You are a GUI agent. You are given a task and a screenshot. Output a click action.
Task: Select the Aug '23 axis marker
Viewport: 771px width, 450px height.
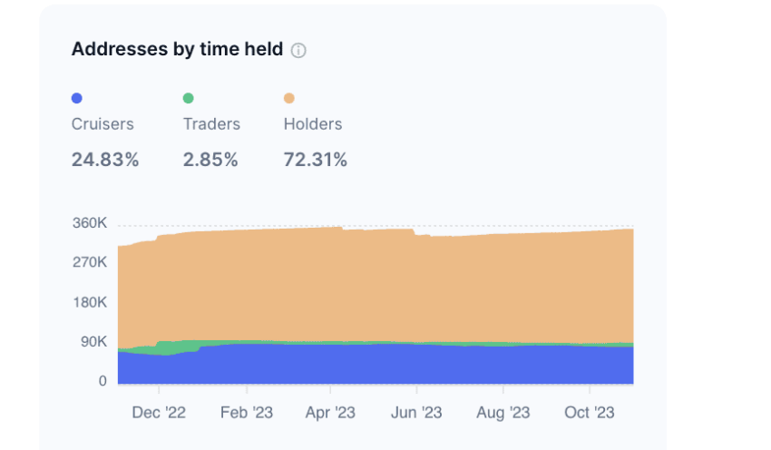(x=503, y=412)
